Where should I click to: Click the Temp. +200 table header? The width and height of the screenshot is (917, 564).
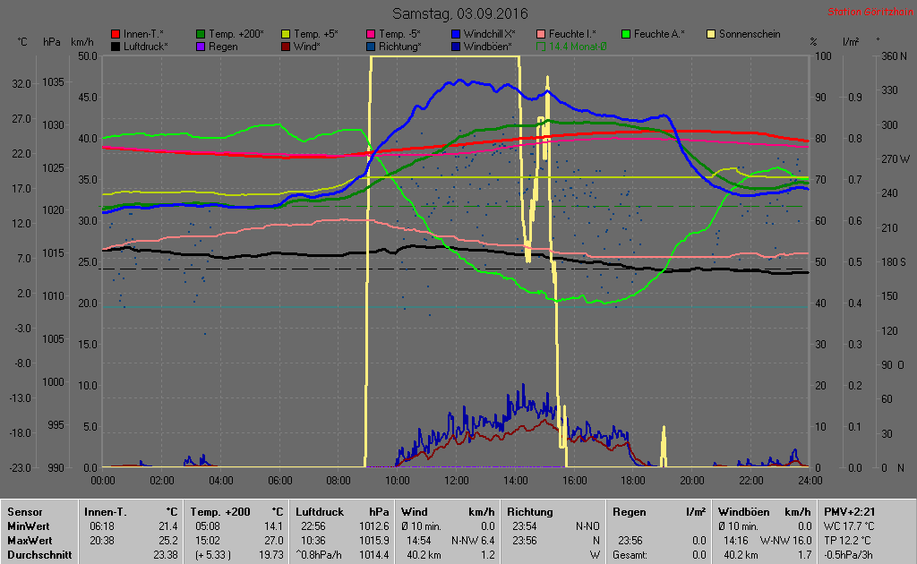click(220, 512)
